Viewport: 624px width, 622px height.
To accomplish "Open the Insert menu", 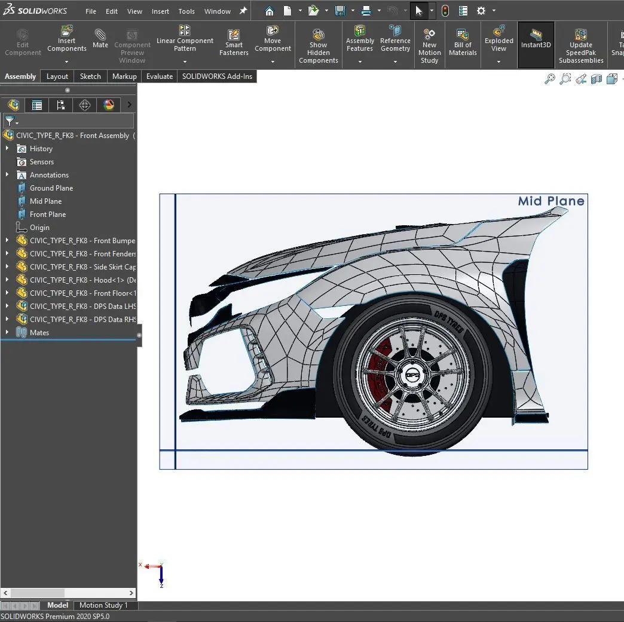I will (160, 11).
